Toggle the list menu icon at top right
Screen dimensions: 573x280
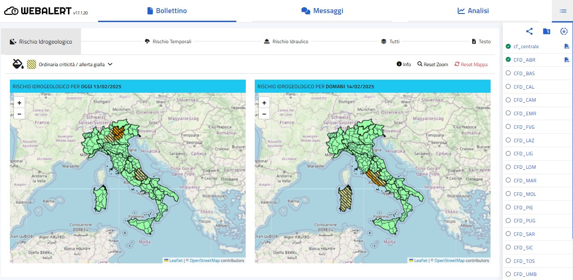click(563, 11)
